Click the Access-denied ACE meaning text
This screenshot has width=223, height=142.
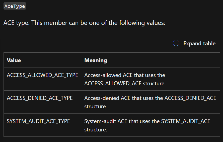(x=150, y=102)
